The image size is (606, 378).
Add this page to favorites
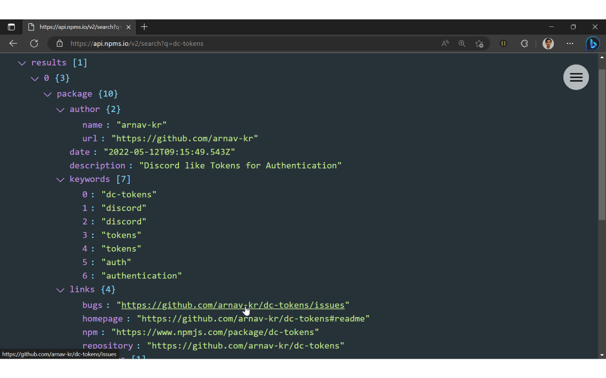click(479, 43)
